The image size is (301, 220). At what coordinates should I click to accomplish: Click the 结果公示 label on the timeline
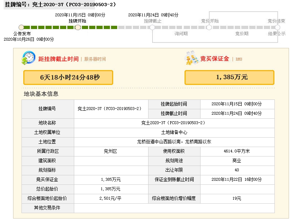(x=277, y=34)
